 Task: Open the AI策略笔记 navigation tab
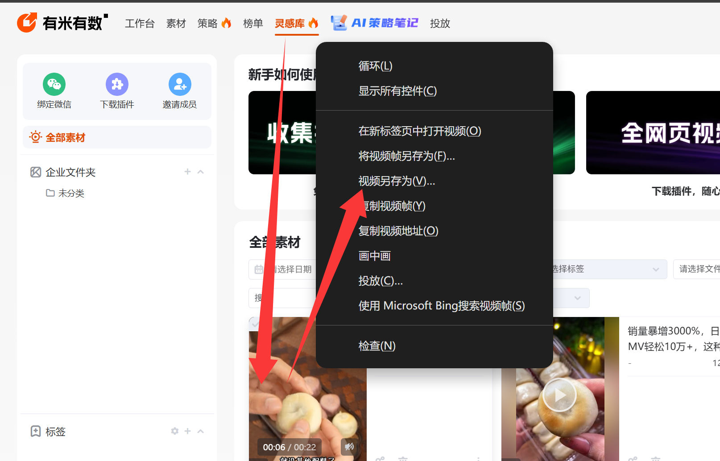[375, 23]
